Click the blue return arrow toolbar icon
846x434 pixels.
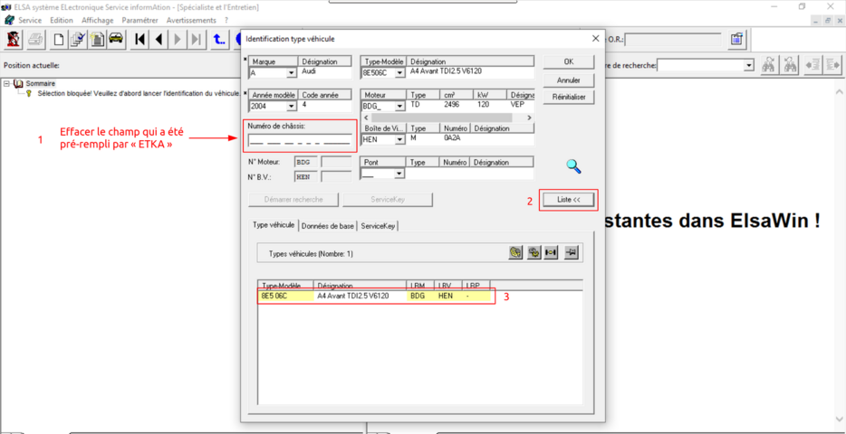219,39
